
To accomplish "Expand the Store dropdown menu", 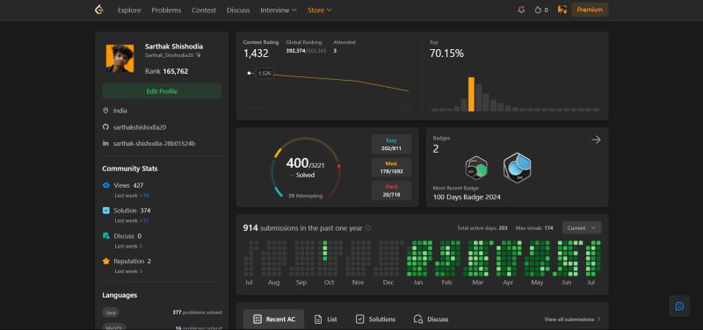I will tap(320, 10).
